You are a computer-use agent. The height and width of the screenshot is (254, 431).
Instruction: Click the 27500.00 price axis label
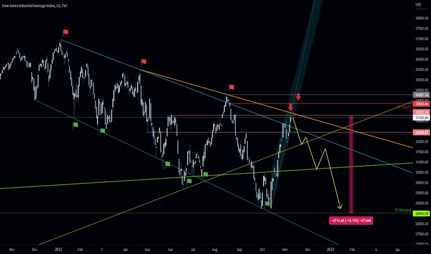[422, 234]
